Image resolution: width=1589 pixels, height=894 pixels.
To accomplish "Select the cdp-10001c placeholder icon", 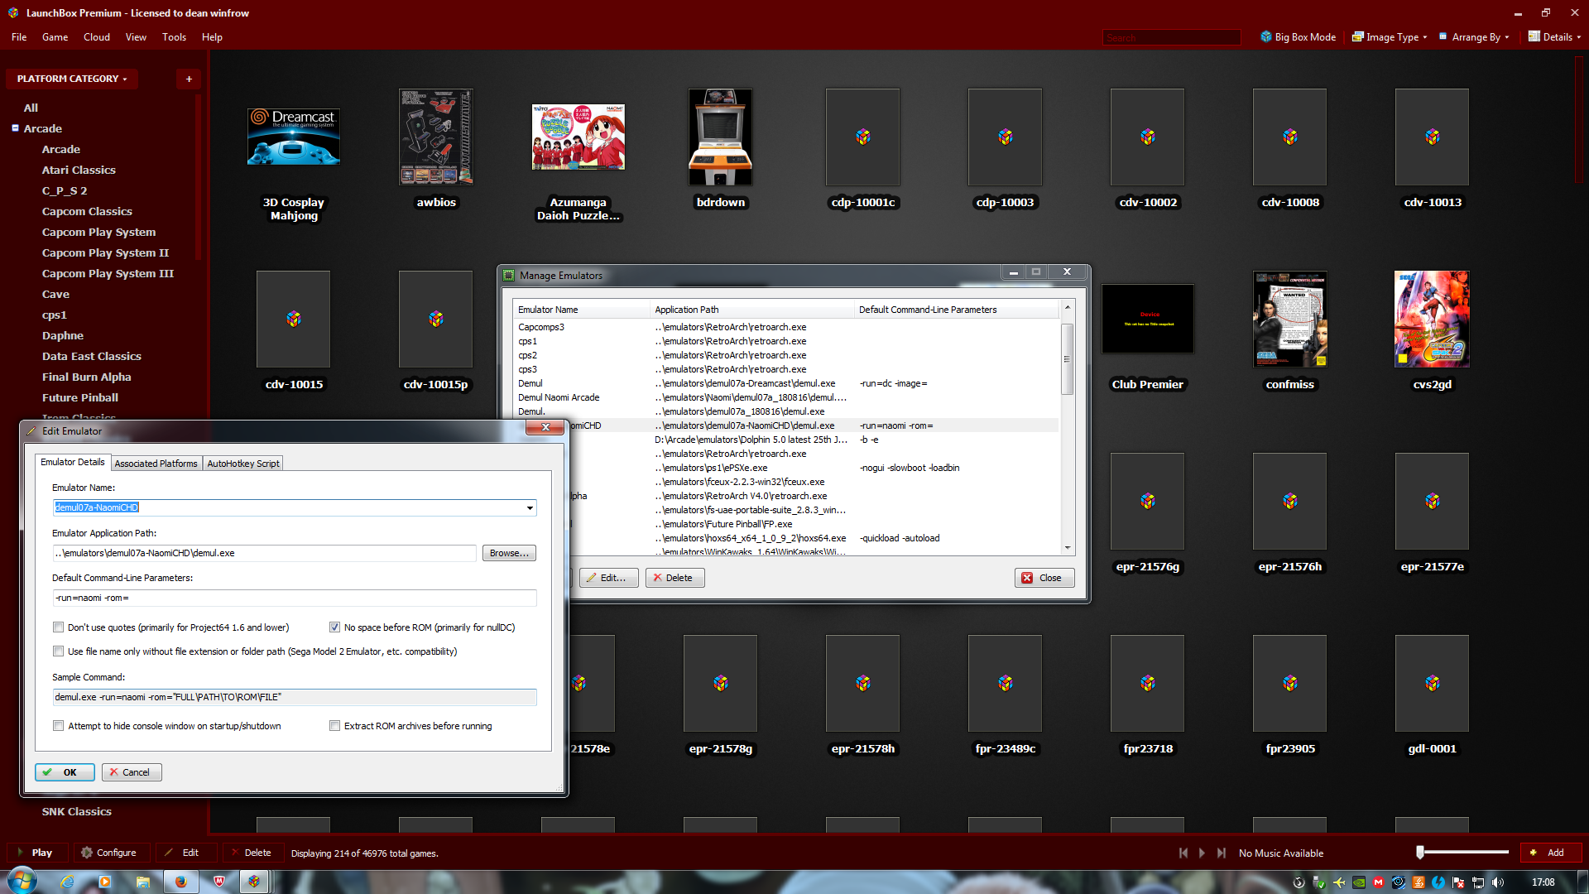I will tap(863, 137).
